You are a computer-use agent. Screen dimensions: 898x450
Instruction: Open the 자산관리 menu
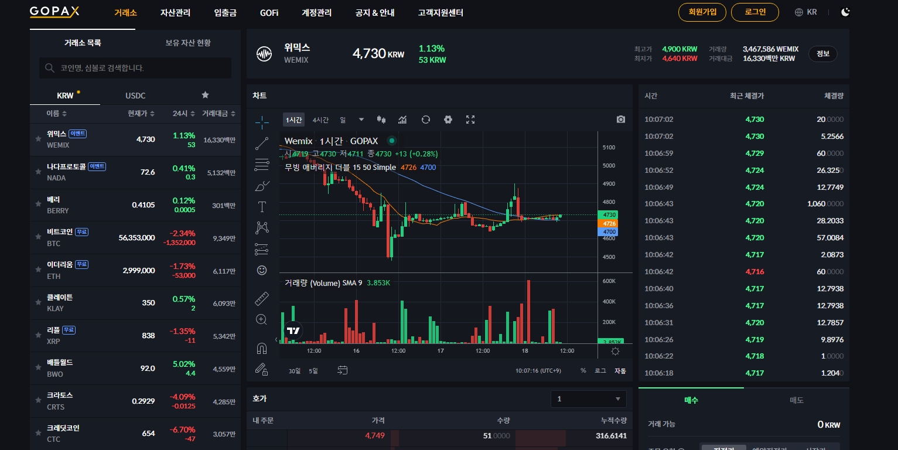pyautogui.click(x=175, y=13)
